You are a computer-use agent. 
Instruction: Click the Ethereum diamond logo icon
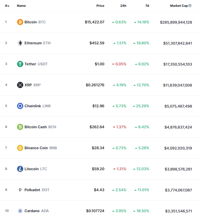(x=20, y=43)
